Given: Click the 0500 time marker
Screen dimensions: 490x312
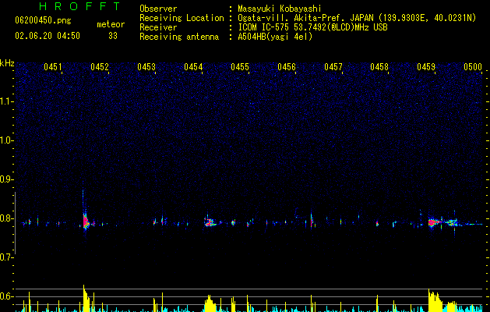Looking at the screenshot, I should (473, 67).
